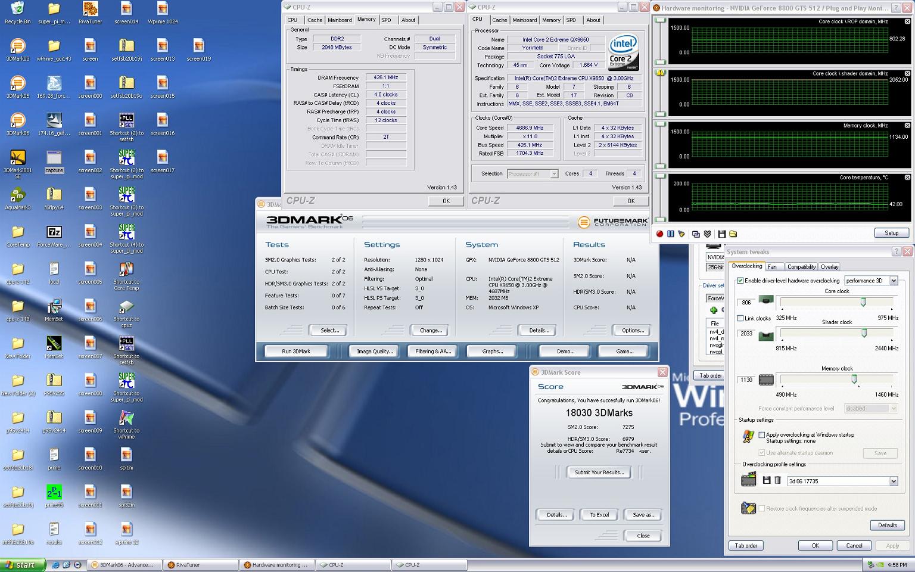Click the brush clear-history icon in Hardware monitoring
Image resolution: width=915 pixels, height=572 pixels.
coord(681,234)
